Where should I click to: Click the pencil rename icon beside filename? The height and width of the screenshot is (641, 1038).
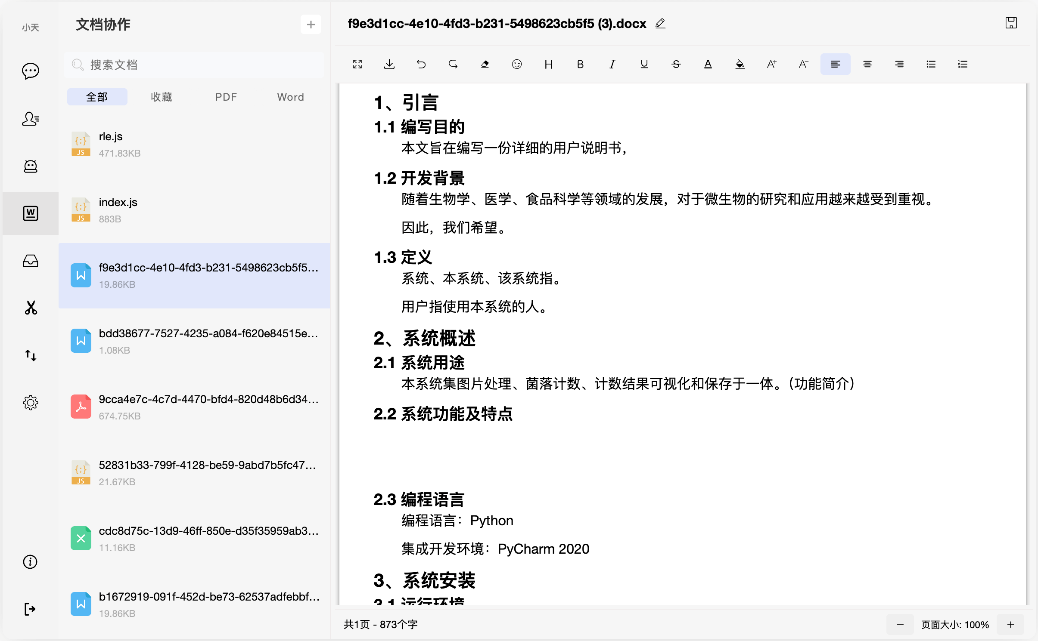tap(660, 24)
